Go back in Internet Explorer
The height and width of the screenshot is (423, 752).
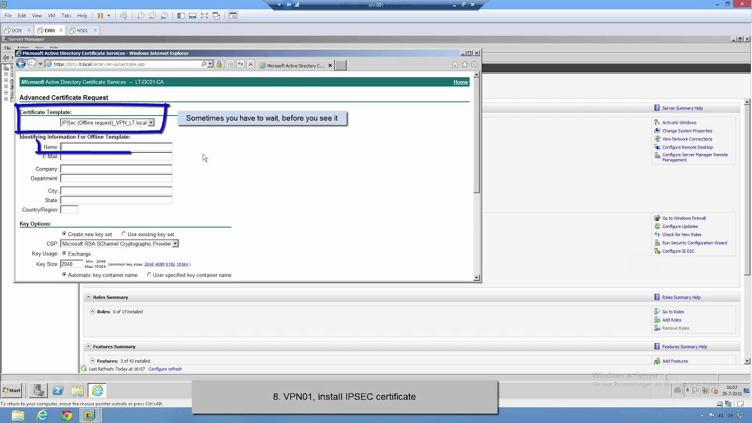click(21, 64)
